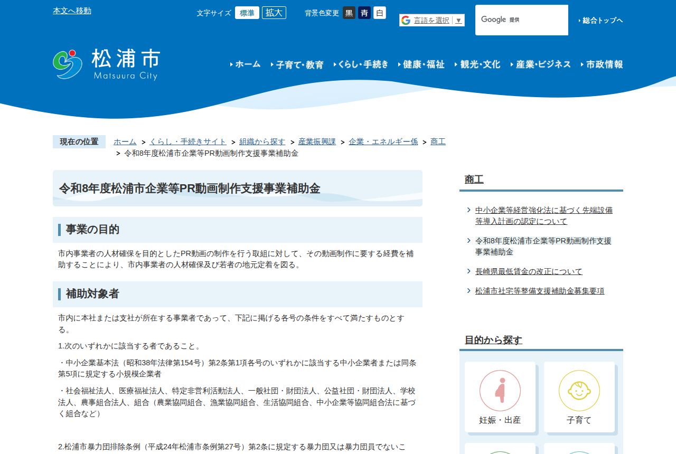Image resolution: width=676 pixels, height=454 pixels.
Task: Click the 背景色変更 label
Action: [322, 13]
